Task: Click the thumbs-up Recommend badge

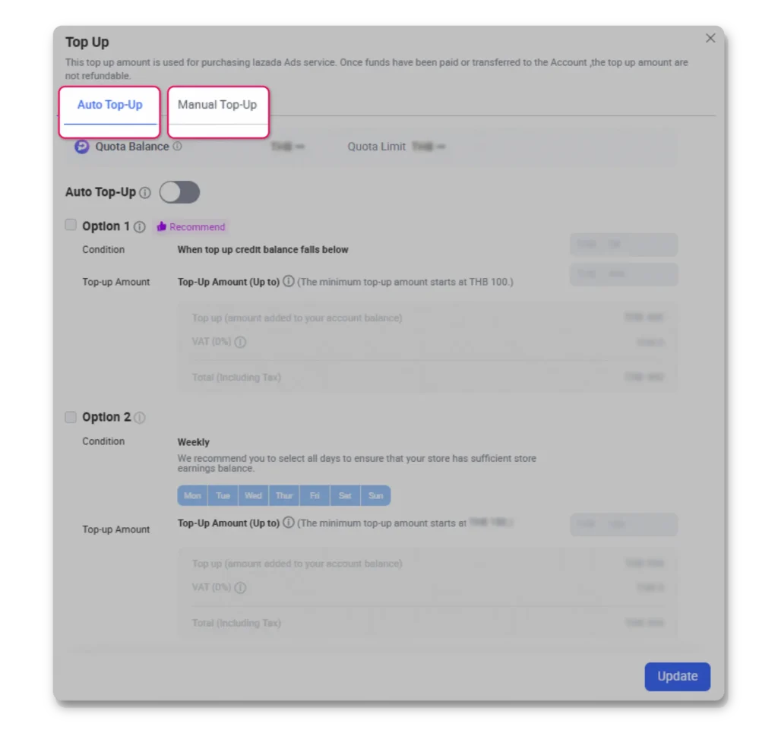Action: click(191, 226)
